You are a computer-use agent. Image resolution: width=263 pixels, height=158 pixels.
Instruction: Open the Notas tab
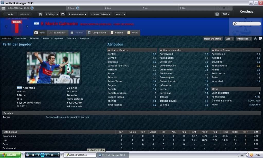[133, 33]
